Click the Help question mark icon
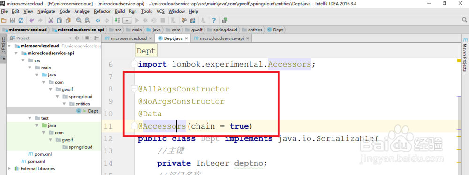469x175 pixels. pyautogui.click(x=214, y=20)
